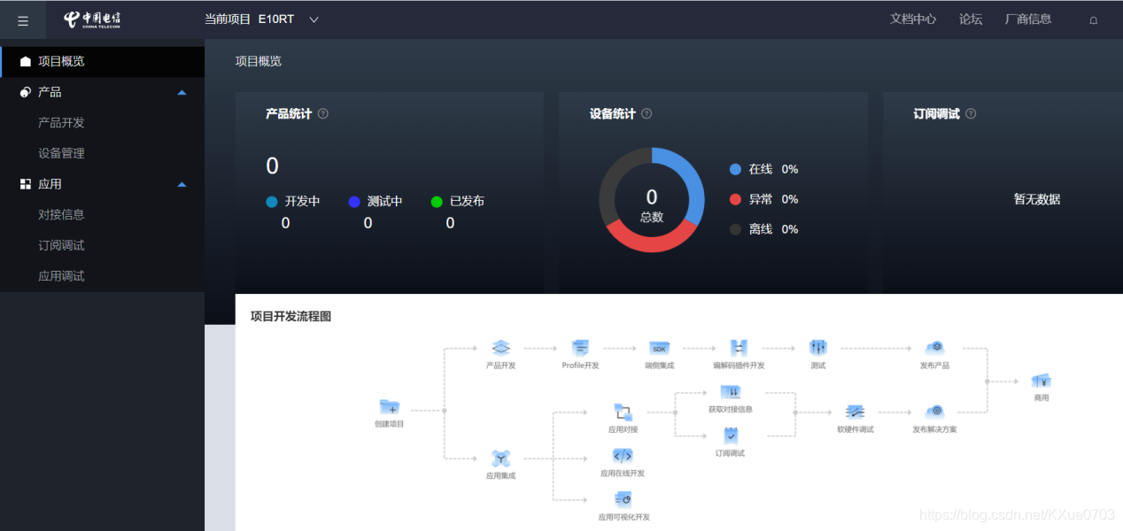Click the 0 总数 donut center
The image size is (1123, 531).
[652, 204]
